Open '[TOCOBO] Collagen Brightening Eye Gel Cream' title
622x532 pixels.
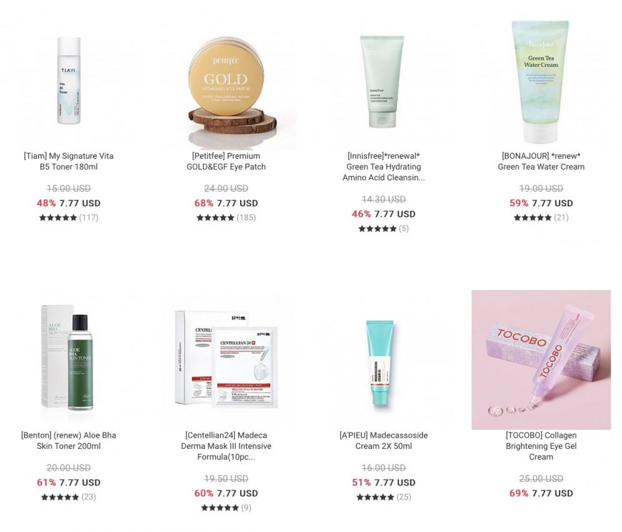point(541,446)
